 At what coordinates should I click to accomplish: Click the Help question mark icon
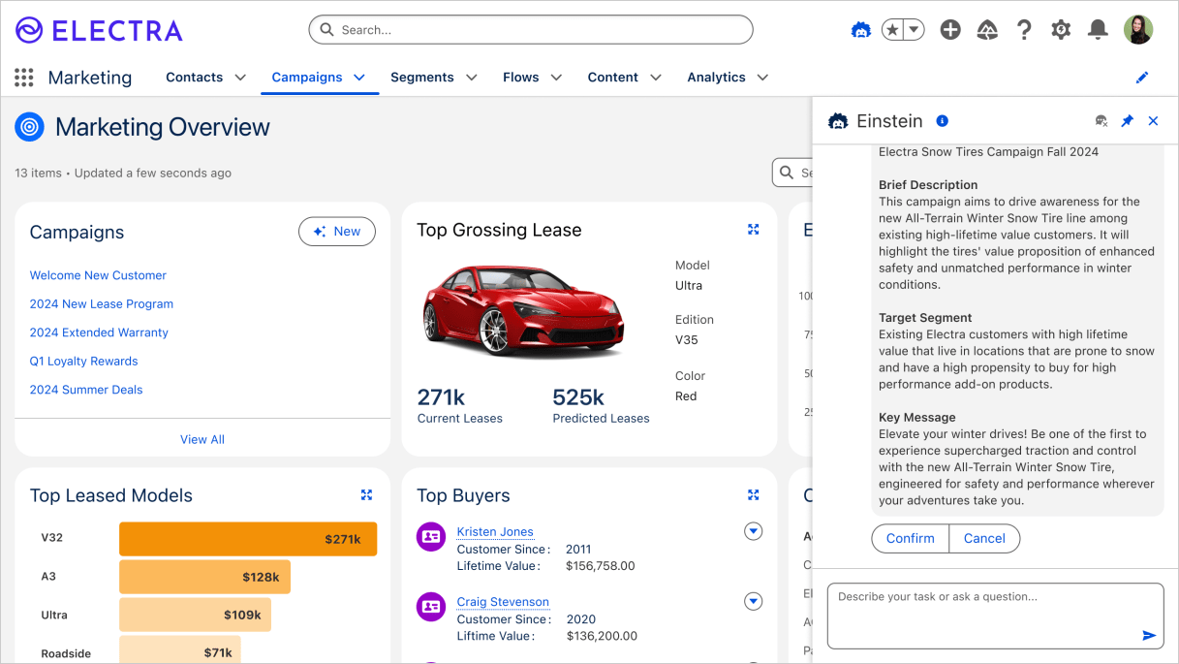[1024, 29]
